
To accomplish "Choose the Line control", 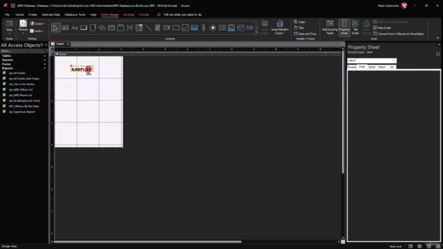I will [148, 28].
